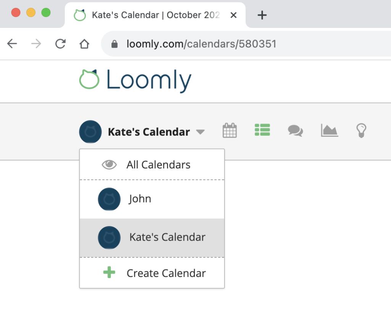Image resolution: width=391 pixels, height=309 pixels.
Task: Select the green list view icon
Action: tap(262, 130)
